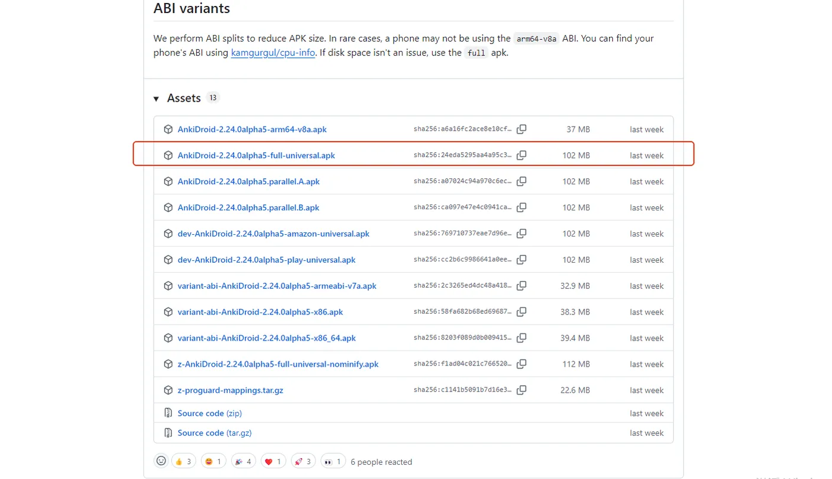Open the add reaction smiley picker
Screen dimensions: 832x479
[x=161, y=461]
